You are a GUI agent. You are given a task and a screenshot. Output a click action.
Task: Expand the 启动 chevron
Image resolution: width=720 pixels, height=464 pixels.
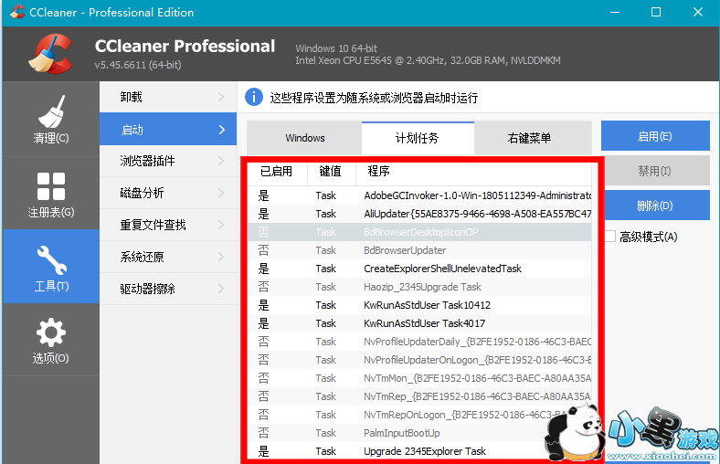pos(222,130)
